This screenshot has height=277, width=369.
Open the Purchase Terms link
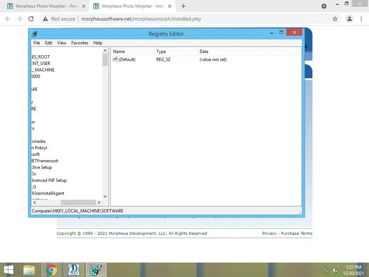coord(297,233)
